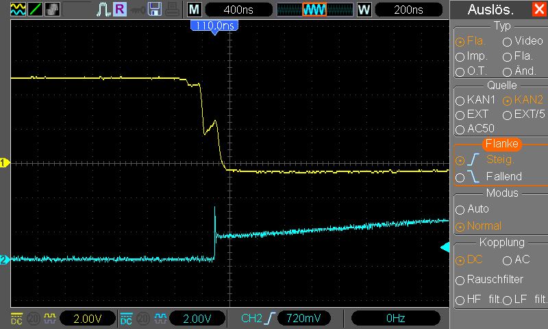Click the key lock icon
Image resolution: width=548 pixels, height=329 pixels.
click(x=138, y=10)
